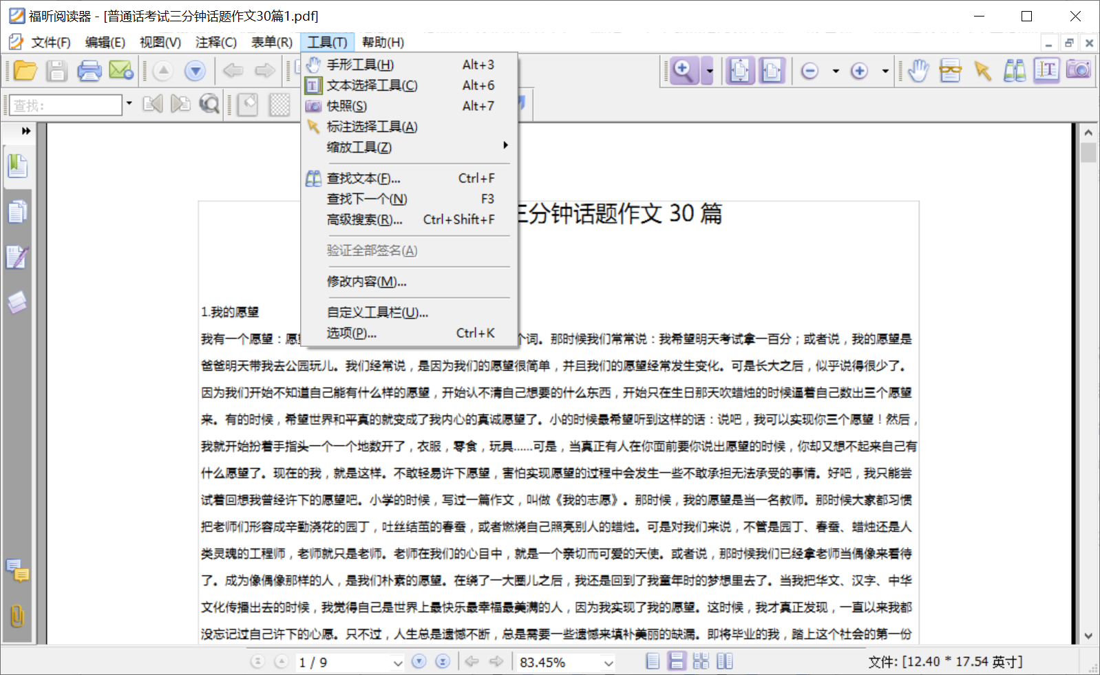
Task: Select Single Page layout in status bar
Action: 653,661
